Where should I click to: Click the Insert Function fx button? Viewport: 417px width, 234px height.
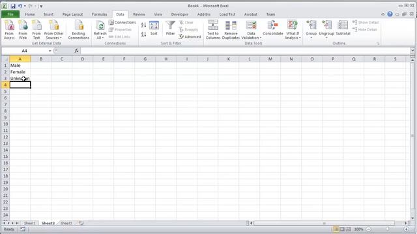[76, 51]
